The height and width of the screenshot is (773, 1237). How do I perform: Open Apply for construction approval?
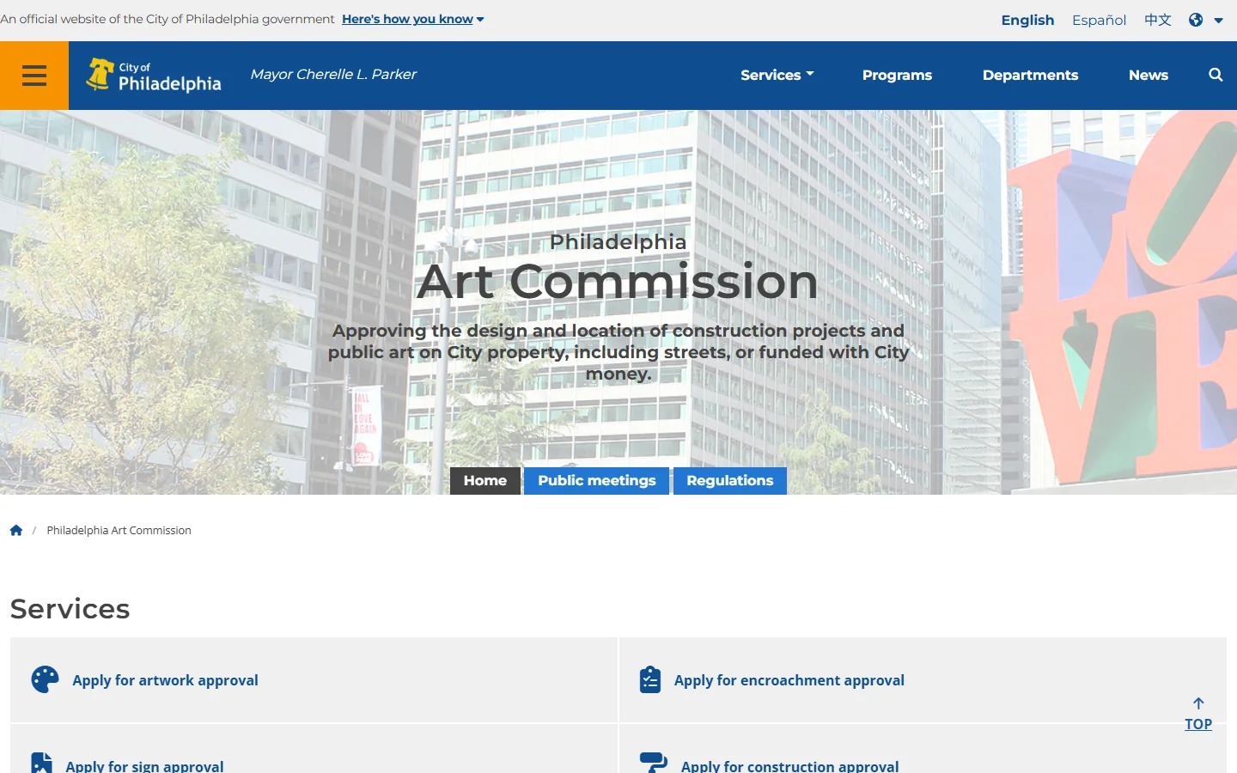pyautogui.click(x=789, y=765)
